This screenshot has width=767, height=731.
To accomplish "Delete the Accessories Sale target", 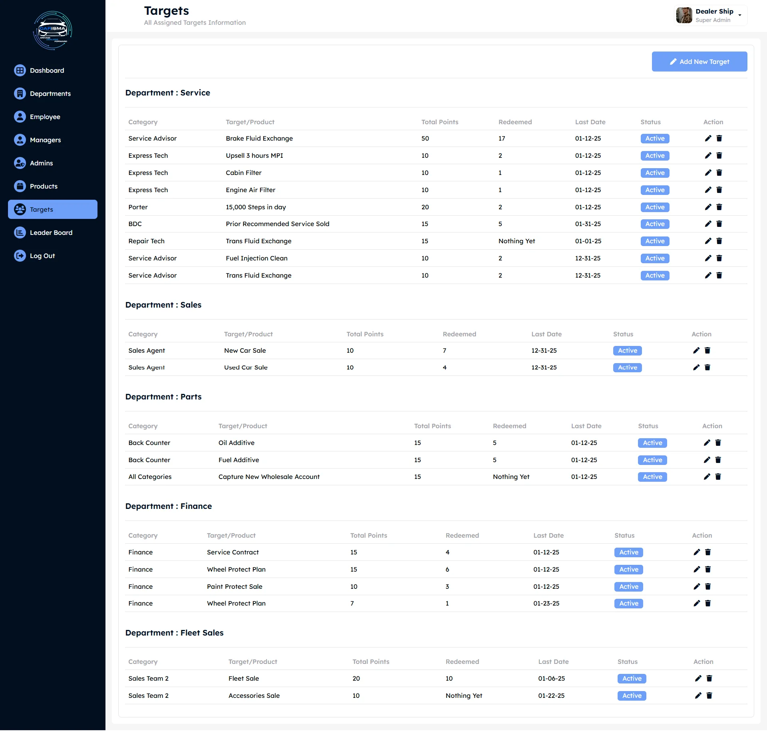I will pyautogui.click(x=709, y=695).
